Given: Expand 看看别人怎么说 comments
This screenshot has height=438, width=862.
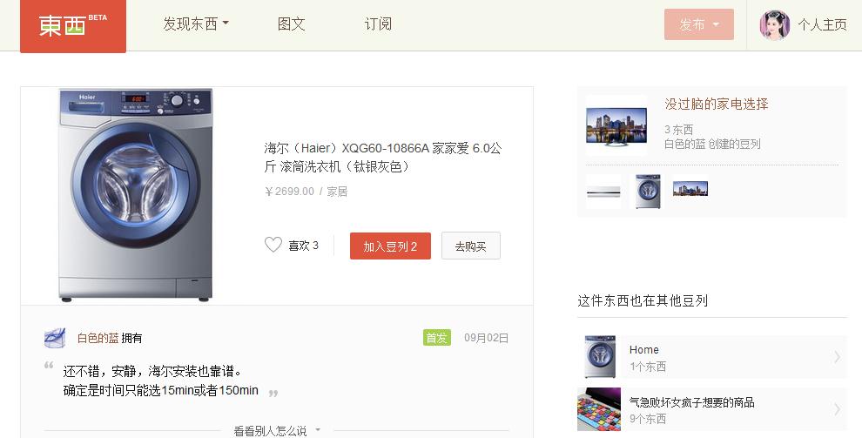Looking at the screenshot, I should coord(277,431).
